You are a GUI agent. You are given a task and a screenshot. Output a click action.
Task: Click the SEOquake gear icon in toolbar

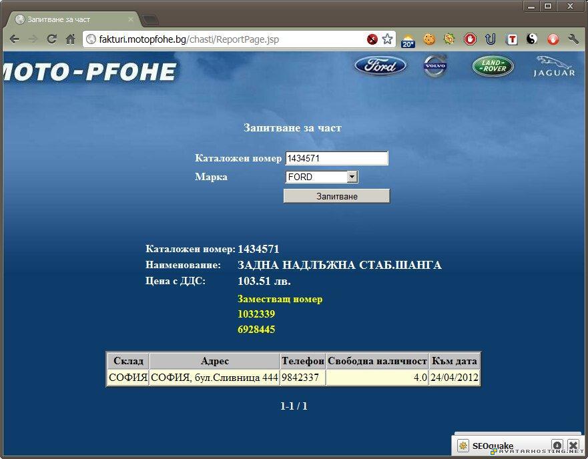(449, 39)
